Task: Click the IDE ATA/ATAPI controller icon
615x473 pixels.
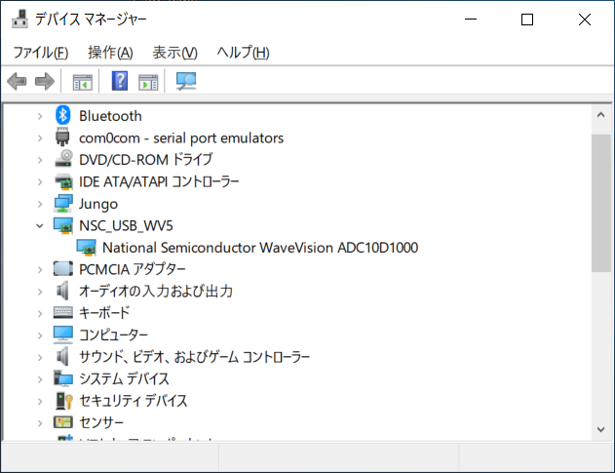Action: tap(63, 181)
